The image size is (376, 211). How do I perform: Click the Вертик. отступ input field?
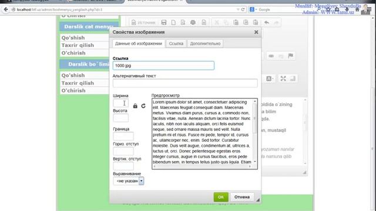(123, 166)
